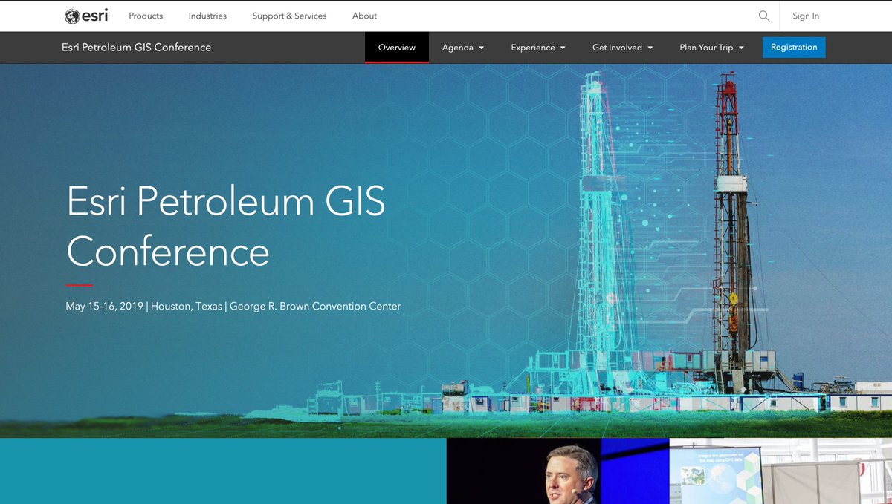Click the May 15-16, 2019 date line
The width and height of the screenshot is (892, 504).
pos(233,306)
